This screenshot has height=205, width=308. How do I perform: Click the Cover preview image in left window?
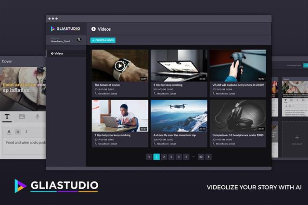pos(23,89)
